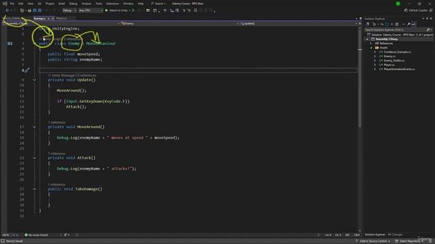
Task: Select Enemy_Goblin.cs in Solution Explorer
Action: pos(394,60)
